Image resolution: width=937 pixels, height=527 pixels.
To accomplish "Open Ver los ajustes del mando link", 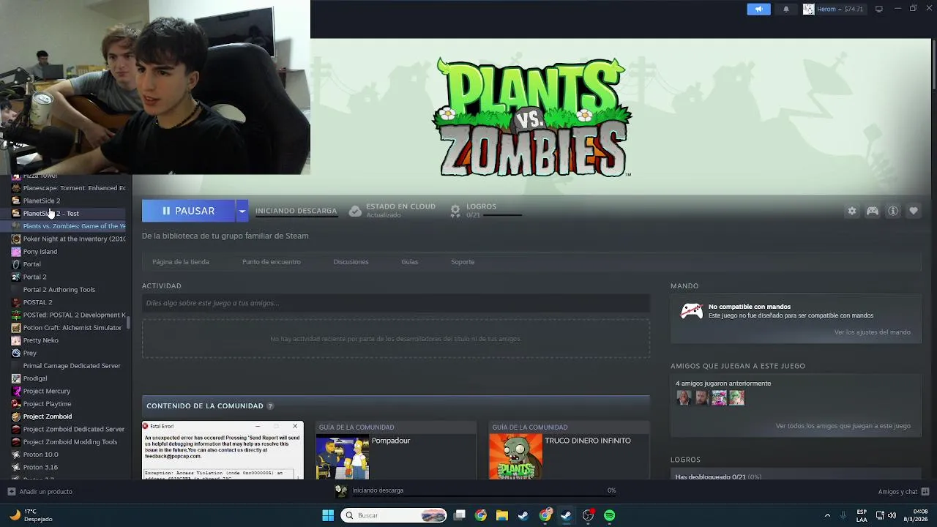I will pyautogui.click(x=873, y=332).
